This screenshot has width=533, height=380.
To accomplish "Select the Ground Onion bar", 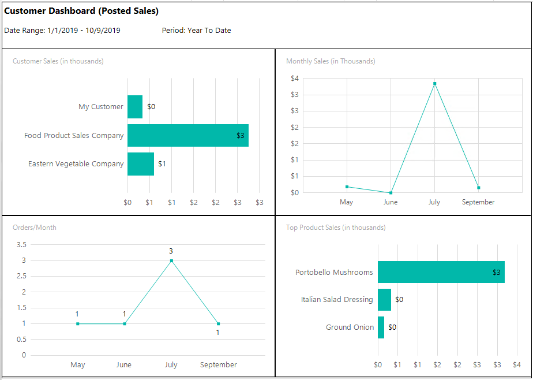I will (x=381, y=327).
